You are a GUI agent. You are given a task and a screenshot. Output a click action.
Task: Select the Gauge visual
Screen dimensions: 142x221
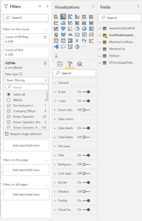[x=70, y=34]
